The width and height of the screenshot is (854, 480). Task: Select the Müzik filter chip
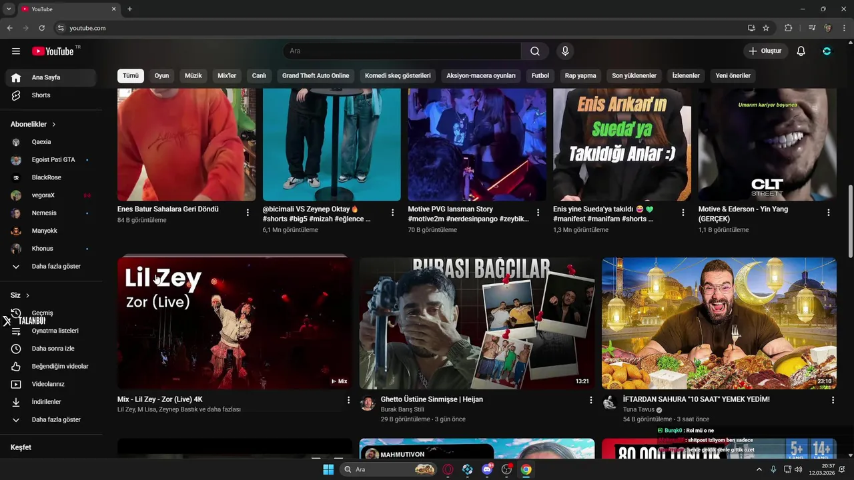(x=193, y=76)
